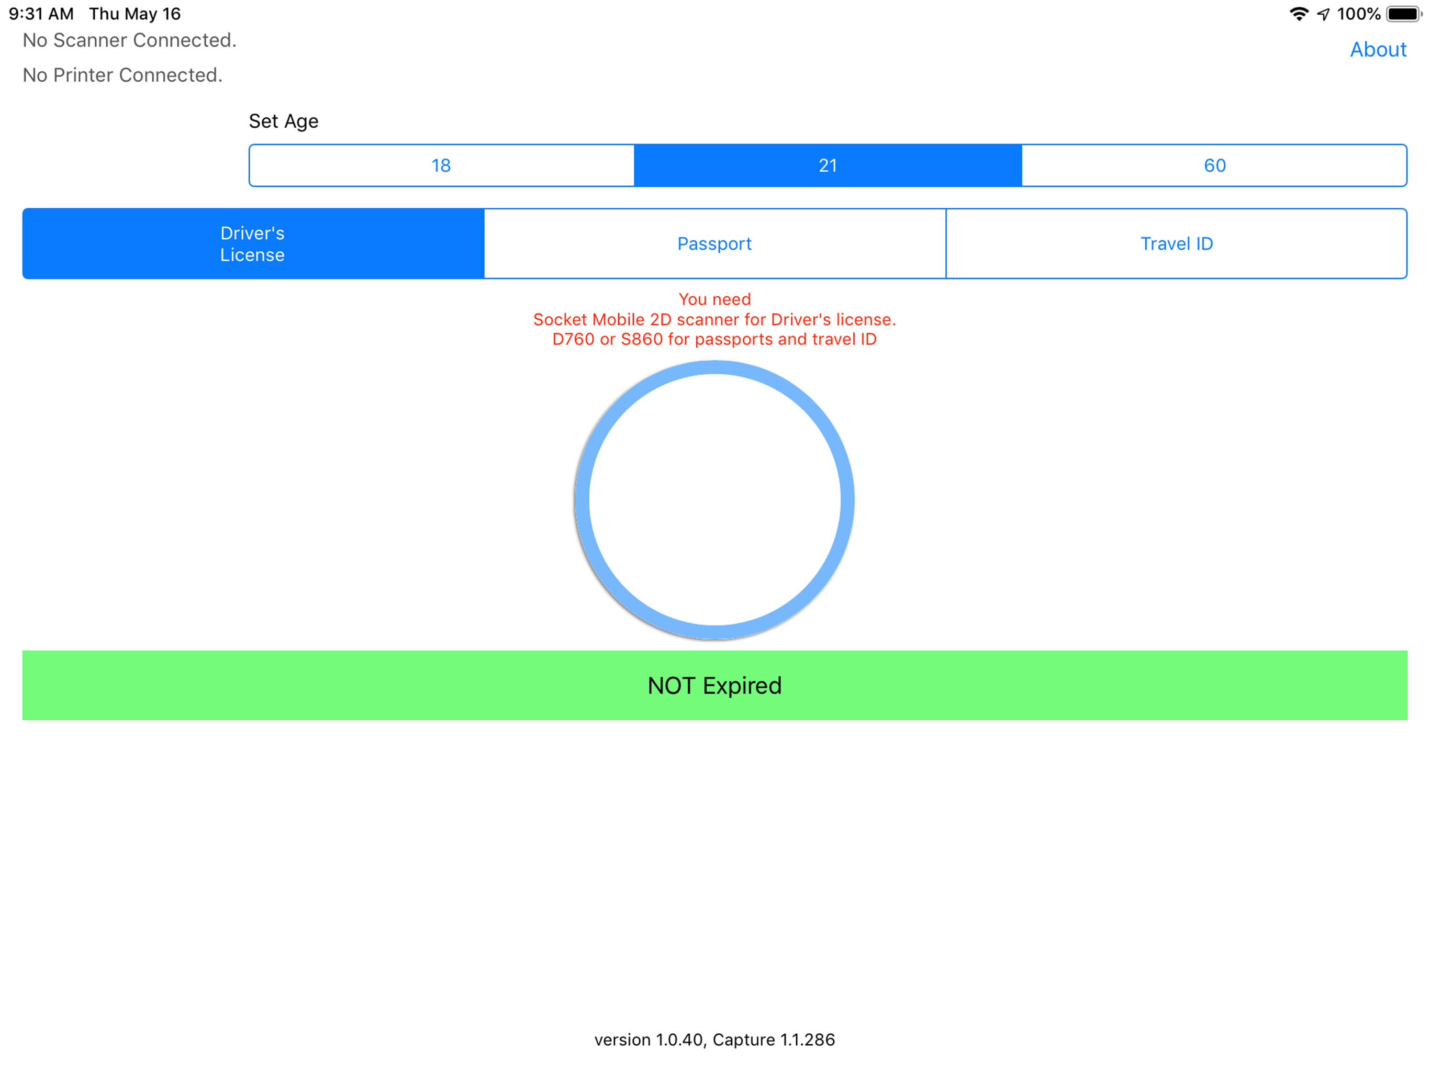Click the Set Age label
This screenshot has width=1430, height=1072.
(283, 121)
